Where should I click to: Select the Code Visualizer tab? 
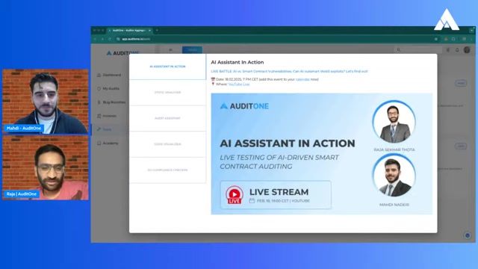[167, 144]
